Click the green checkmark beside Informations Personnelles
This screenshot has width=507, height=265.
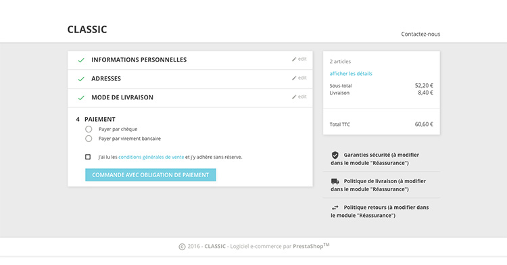[x=81, y=60]
